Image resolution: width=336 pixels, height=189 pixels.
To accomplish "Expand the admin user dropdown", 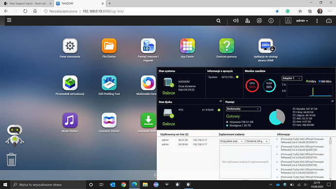I will pos(302,21).
